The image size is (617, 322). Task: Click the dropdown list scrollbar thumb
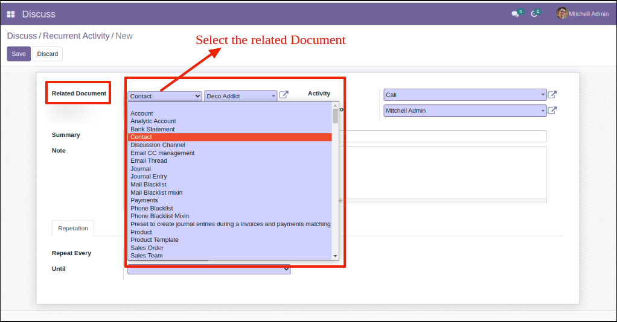coord(335,116)
